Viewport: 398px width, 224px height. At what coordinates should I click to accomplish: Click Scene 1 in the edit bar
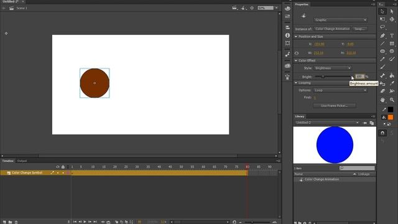pyautogui.click(x=22, y=8)
